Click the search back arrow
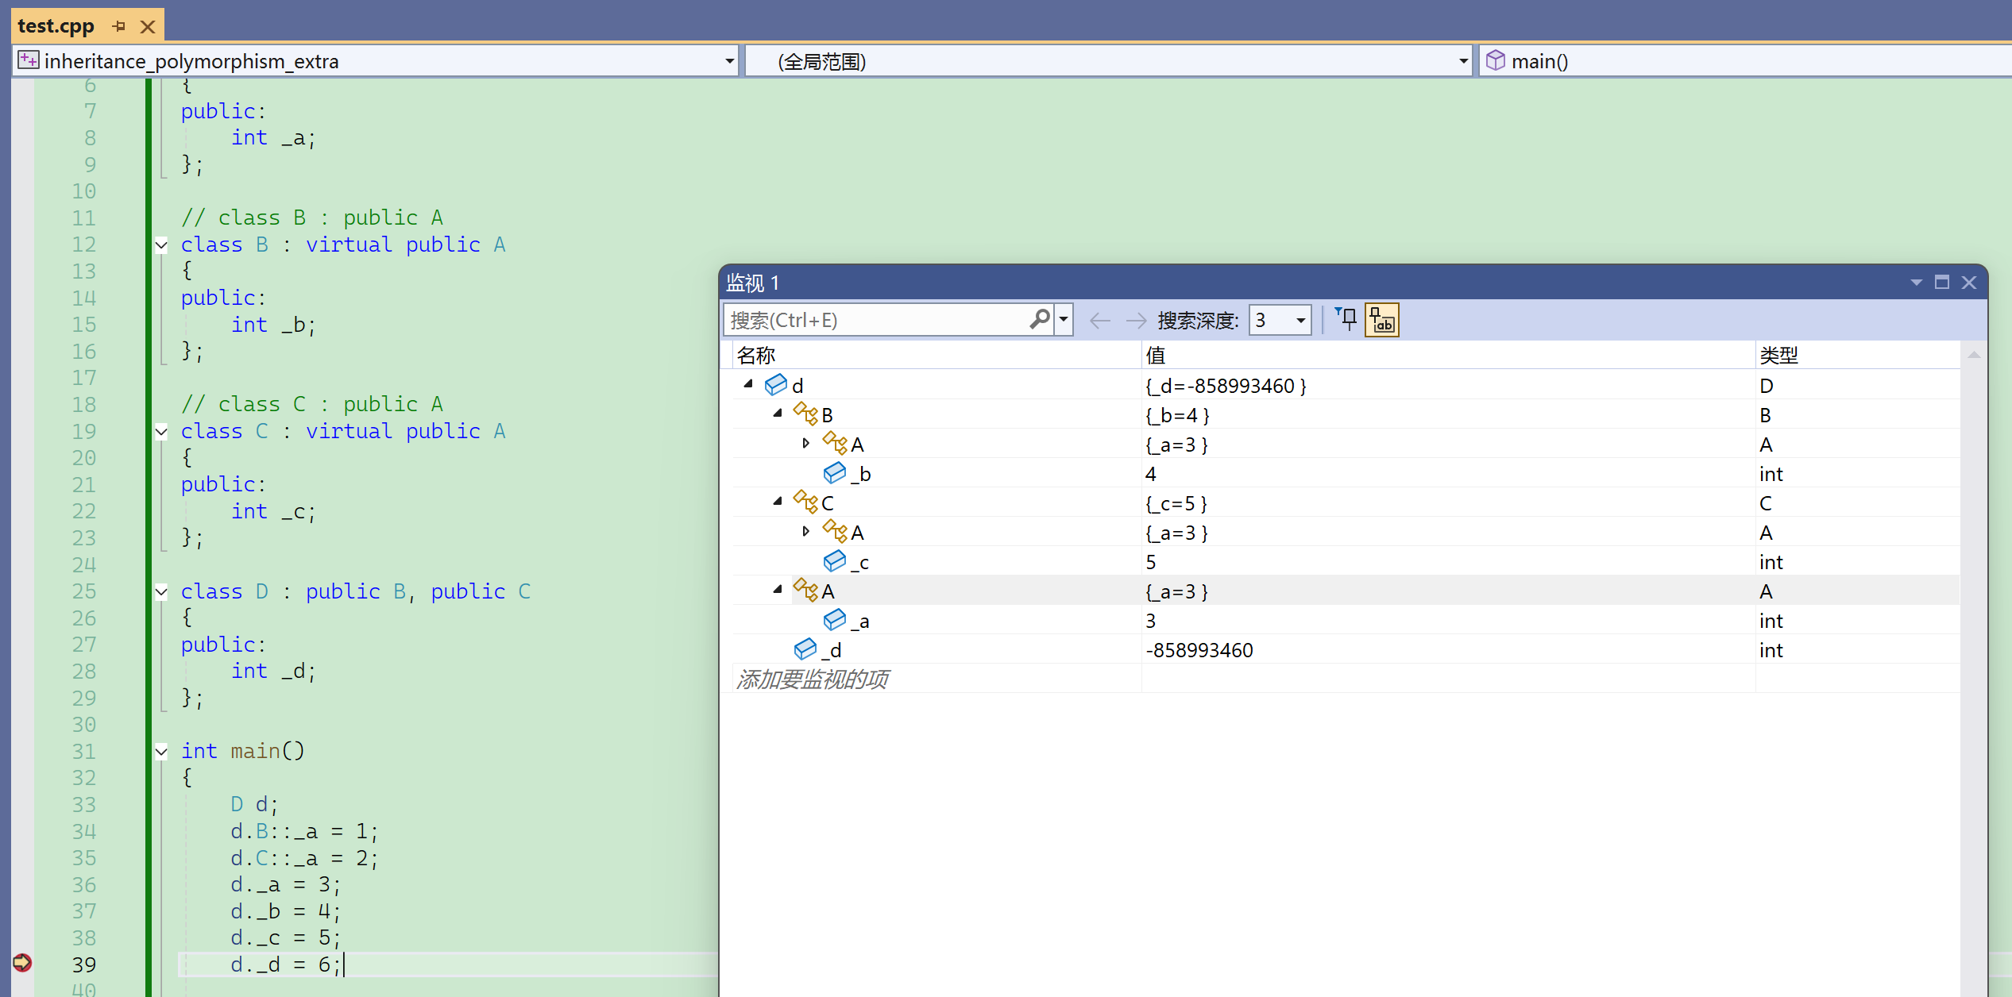 [1100, 320]
